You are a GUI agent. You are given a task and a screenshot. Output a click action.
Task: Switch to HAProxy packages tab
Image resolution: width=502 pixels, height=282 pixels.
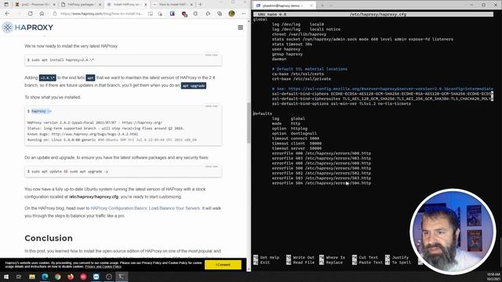coord(81,5)
